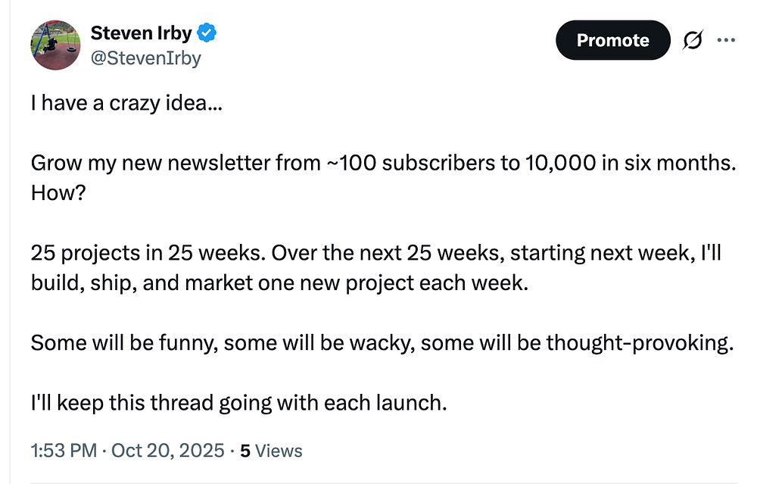Click the "Some will be funny" sentence

coord(227,342)
